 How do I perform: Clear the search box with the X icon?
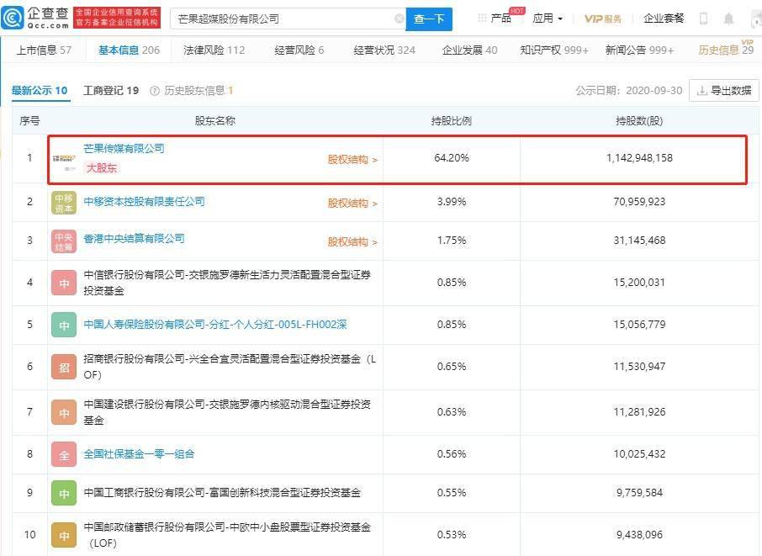click(x=399, y=19)
